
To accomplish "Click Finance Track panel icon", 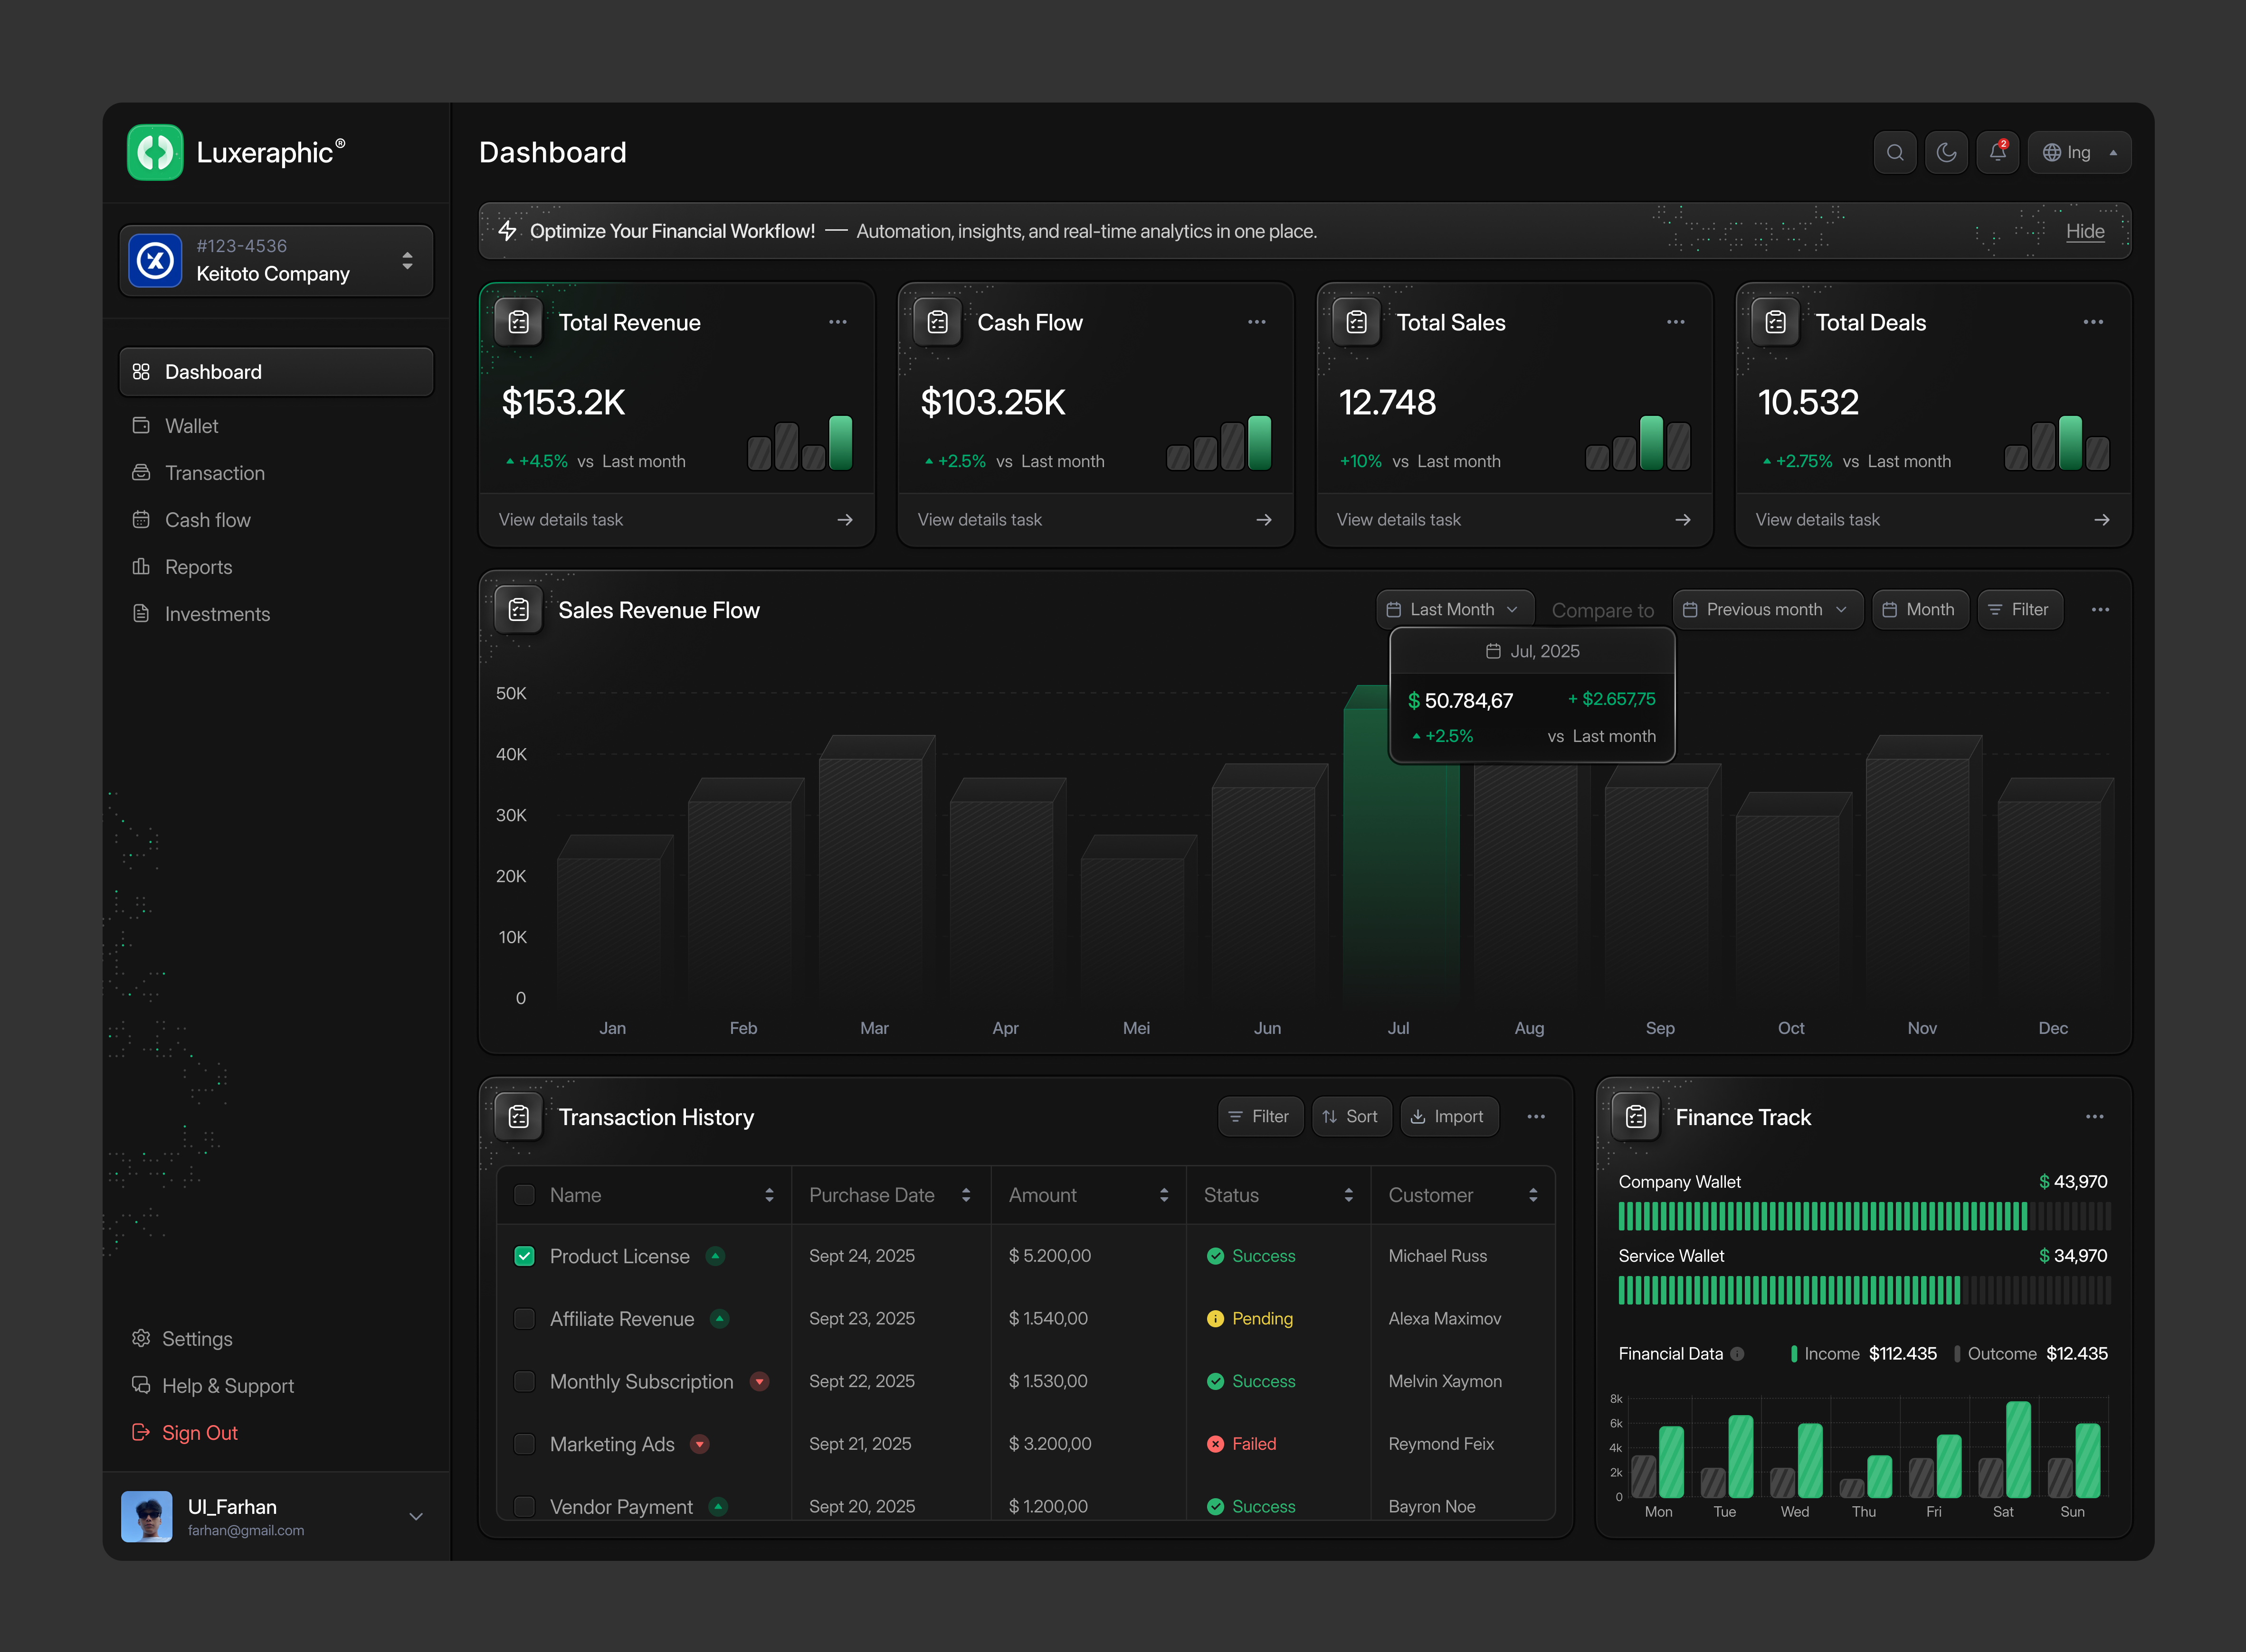I will [x=1636, y=1116].
